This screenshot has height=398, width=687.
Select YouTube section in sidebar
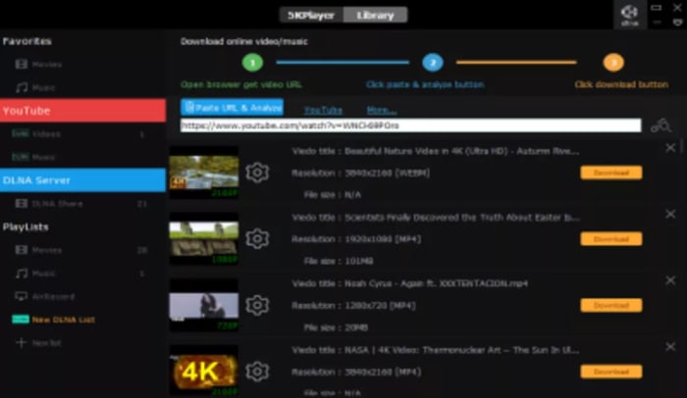(82, 111)
